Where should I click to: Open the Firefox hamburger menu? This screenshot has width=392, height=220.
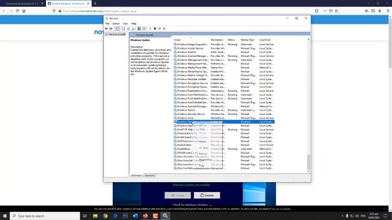(388, 11)
